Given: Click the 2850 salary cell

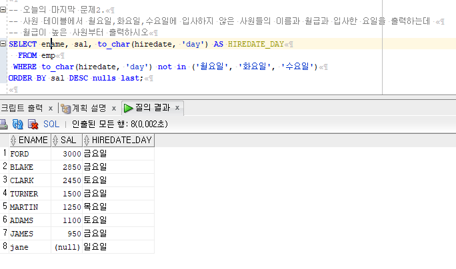Looking at the screenshot, I should tap(67, 167).
